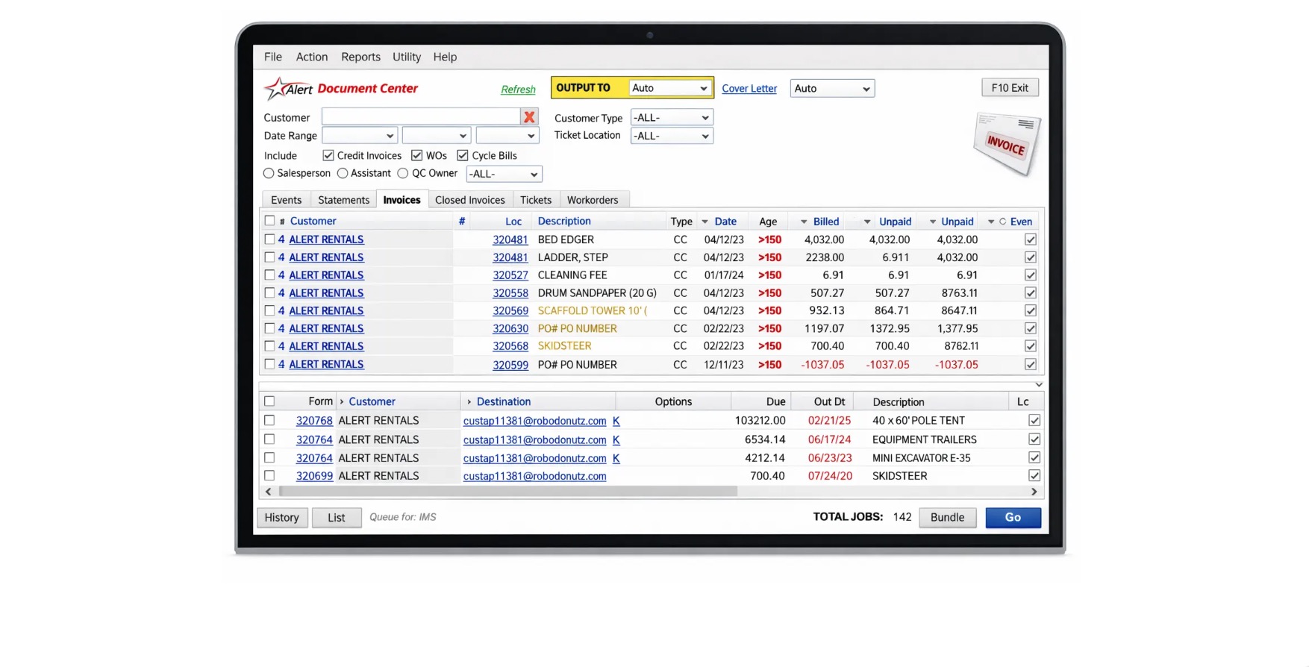Toggle the Cycle Bills checkbox
Viewport: 1309px width, 667px height.
[463, 155]
